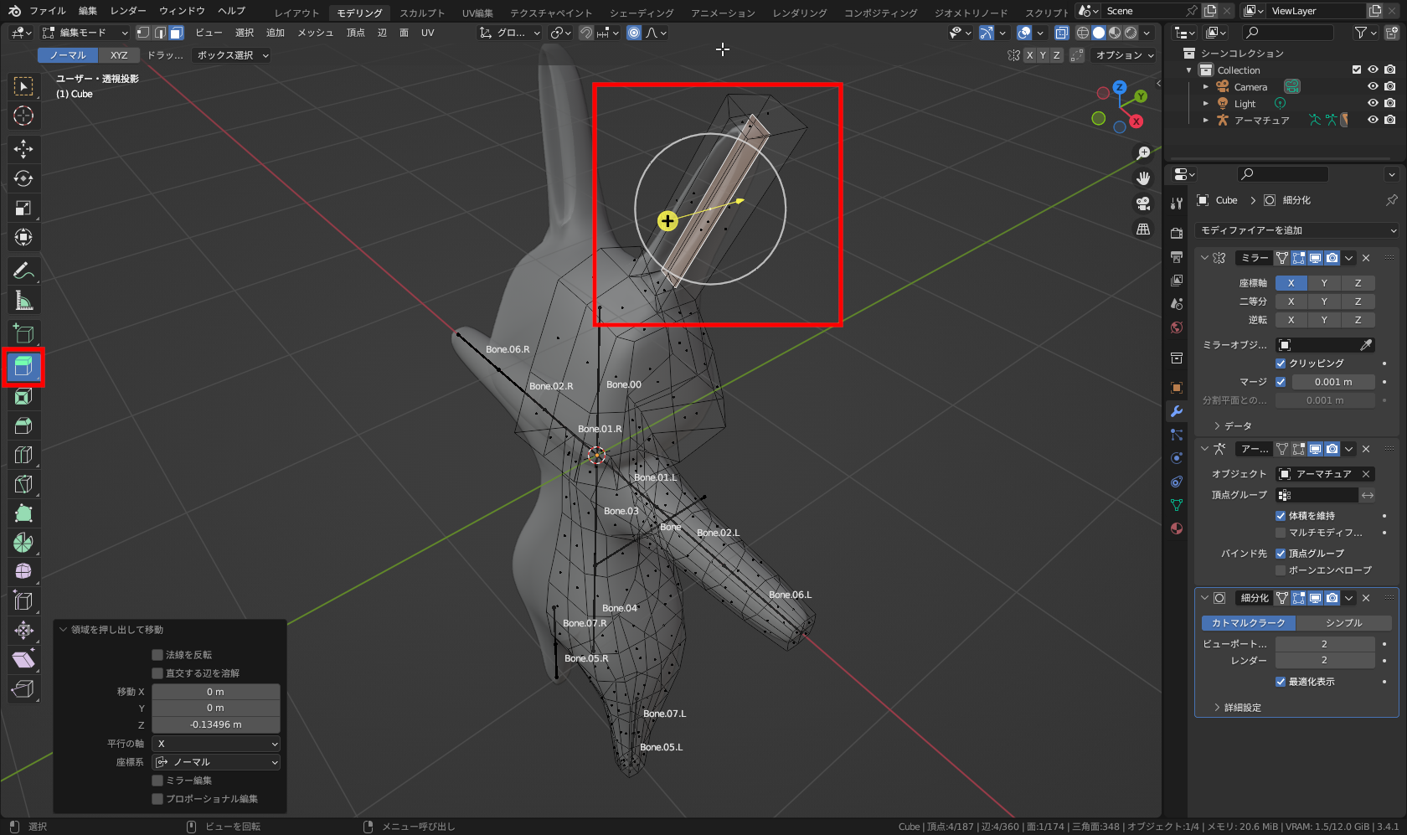Click the ミラーオブジェクト object field
The image size is (1407, 835).
[x=1325, y=345]
